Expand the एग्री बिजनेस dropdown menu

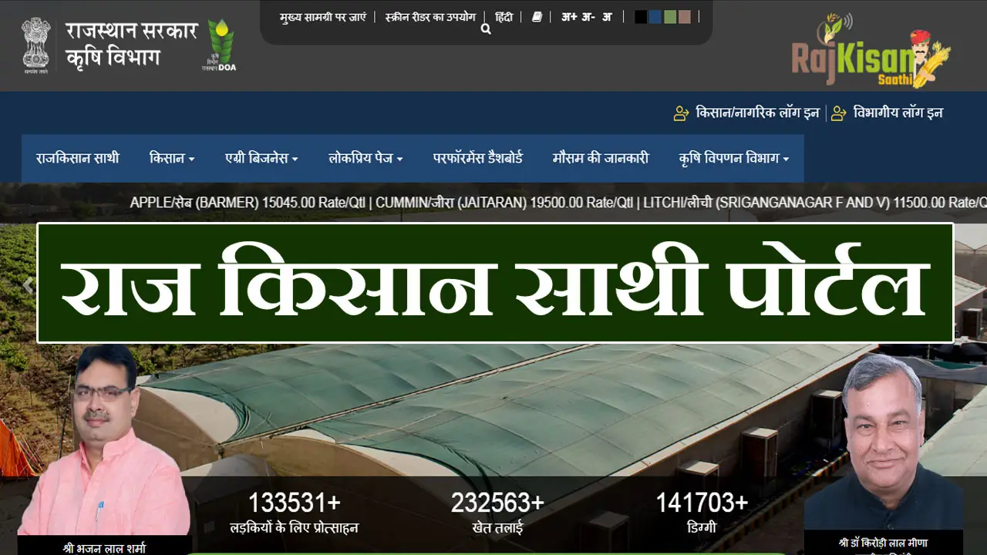tap(261, 158)
